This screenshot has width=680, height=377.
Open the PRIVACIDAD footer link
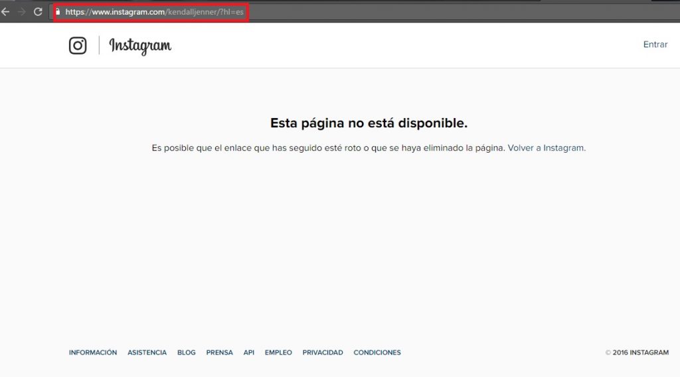coord(323,352)
